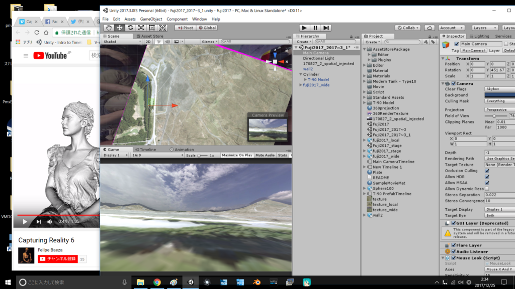Skip to next YouTube video

tap(39, 221)
